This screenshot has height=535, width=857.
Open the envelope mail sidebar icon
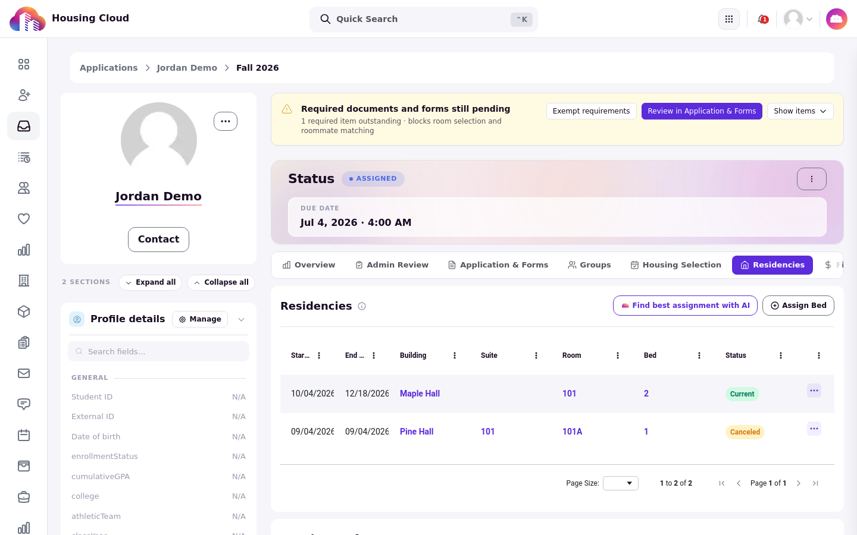pos(24,373)
